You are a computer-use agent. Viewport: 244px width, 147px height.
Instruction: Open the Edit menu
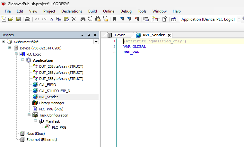(20, 11)
